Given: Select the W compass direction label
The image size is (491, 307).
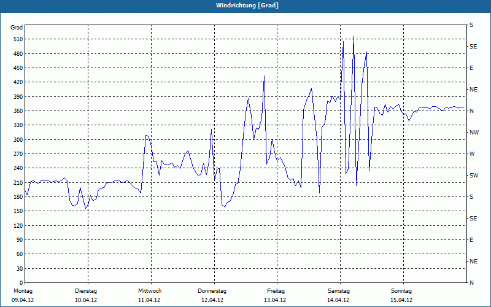Looking at the screenshot, I should [472, 154].
